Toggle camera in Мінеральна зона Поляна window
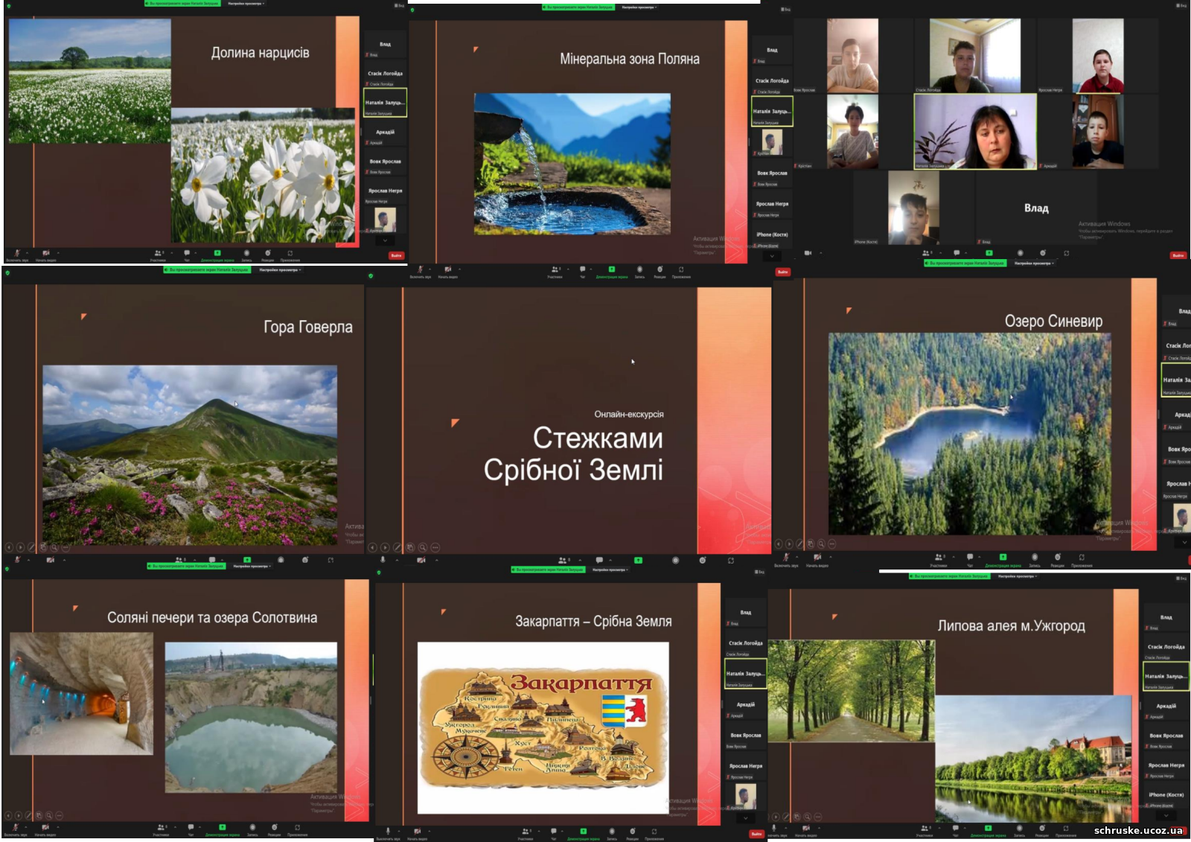This screenshot has width=1191, height=842. (448, 269)
